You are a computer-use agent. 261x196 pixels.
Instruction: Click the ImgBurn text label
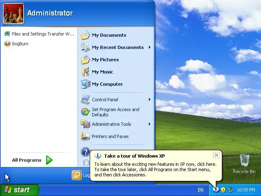20,44
